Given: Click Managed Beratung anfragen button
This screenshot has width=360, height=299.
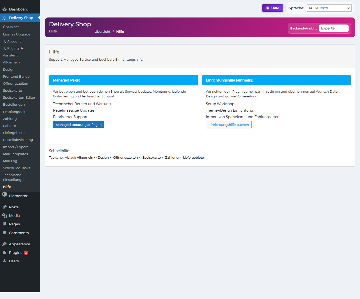Looking at the screenshot, I should 78,125.
